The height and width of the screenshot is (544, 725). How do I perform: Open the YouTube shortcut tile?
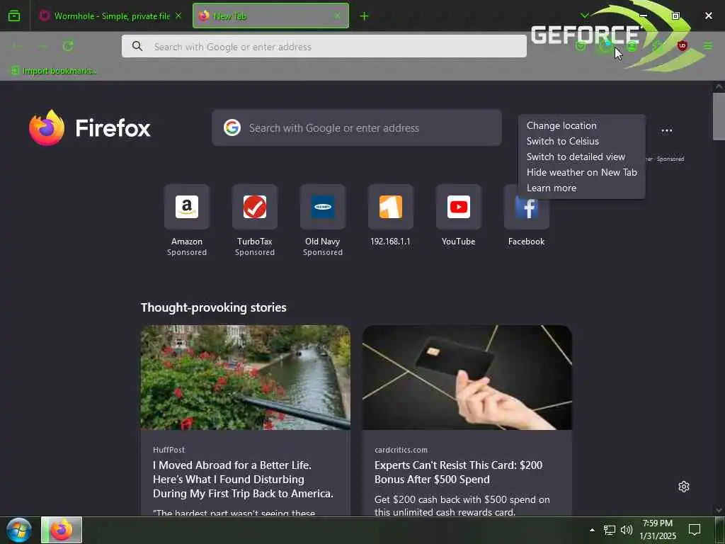point(459,207)
